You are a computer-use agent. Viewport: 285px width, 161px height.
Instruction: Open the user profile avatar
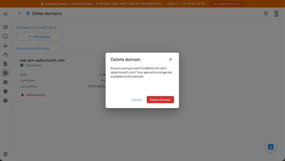point(276,14)
